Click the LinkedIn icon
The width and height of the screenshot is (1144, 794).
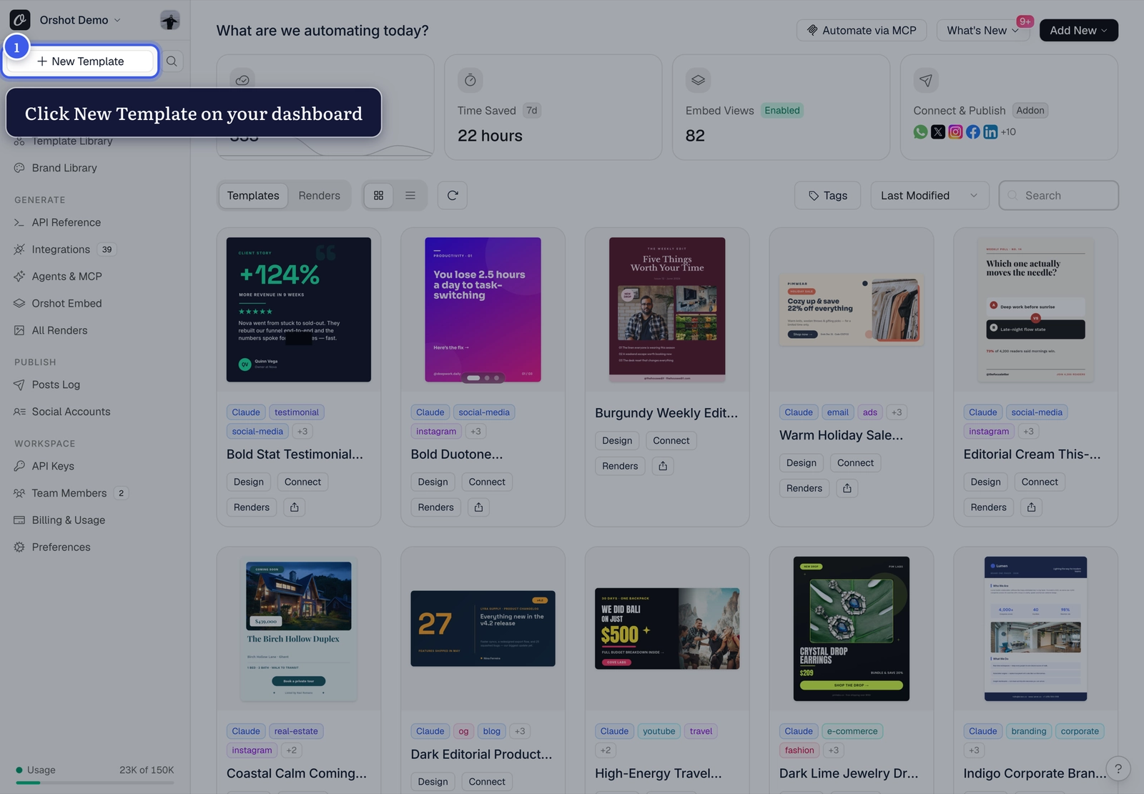(990, 132)
